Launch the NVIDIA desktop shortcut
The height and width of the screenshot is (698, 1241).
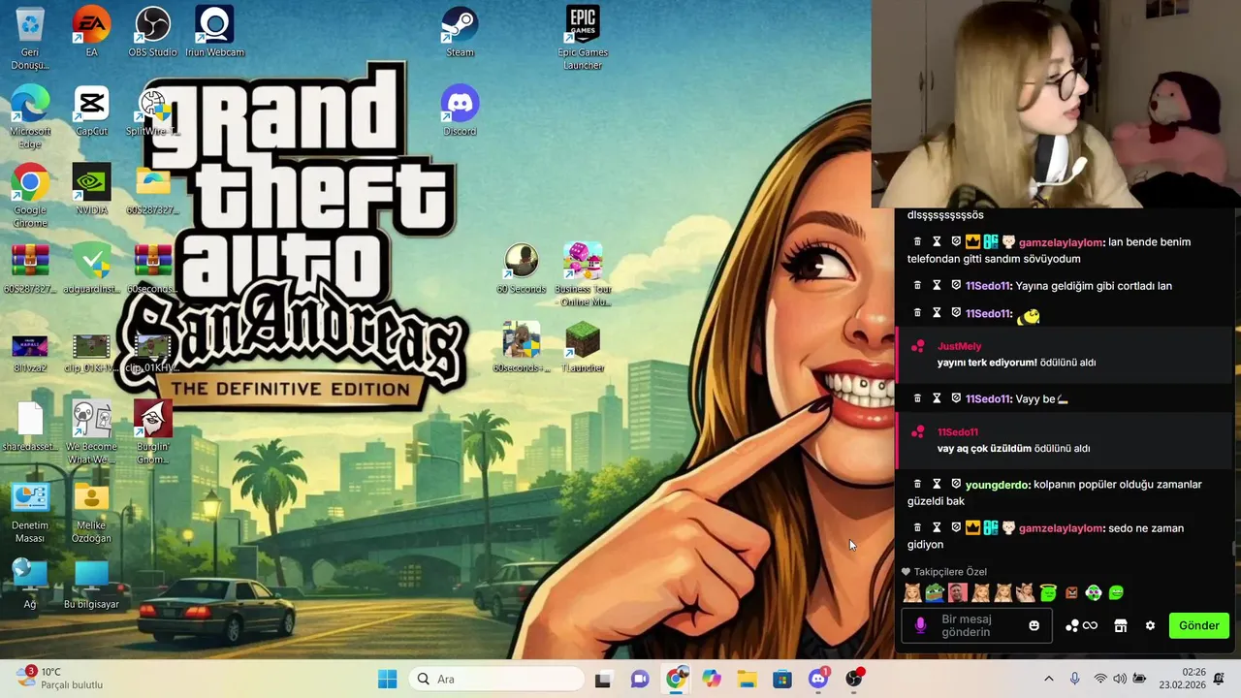tap(91, 190)
